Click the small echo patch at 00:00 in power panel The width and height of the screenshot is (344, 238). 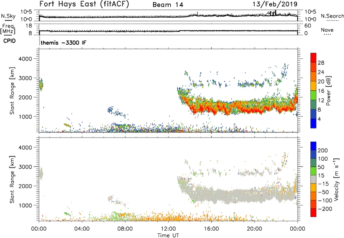[41, 85]
